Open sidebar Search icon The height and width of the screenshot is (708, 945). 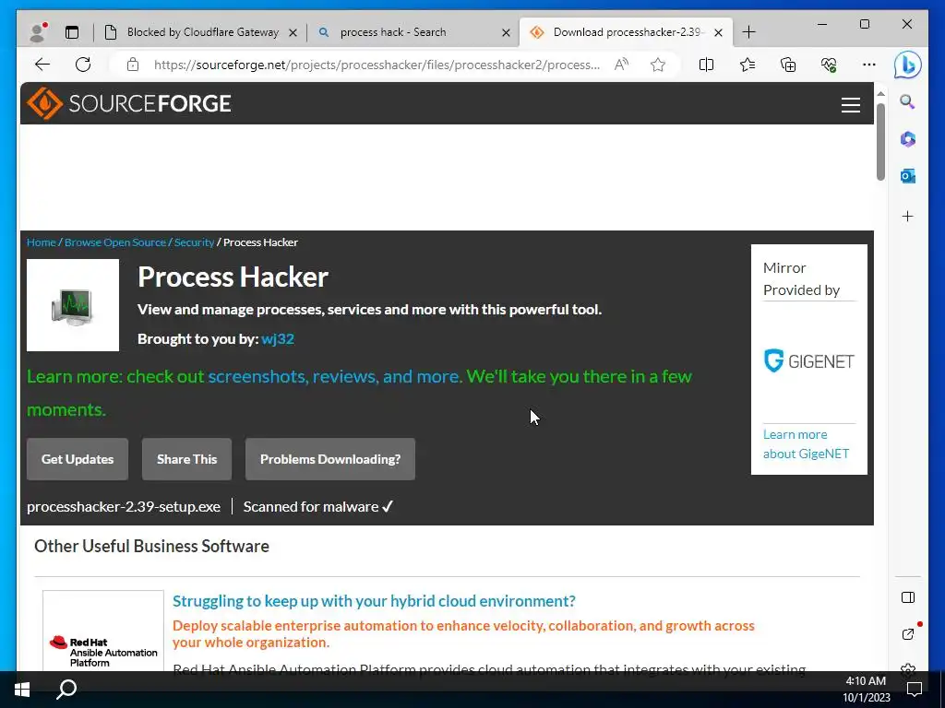click(908, 101)
